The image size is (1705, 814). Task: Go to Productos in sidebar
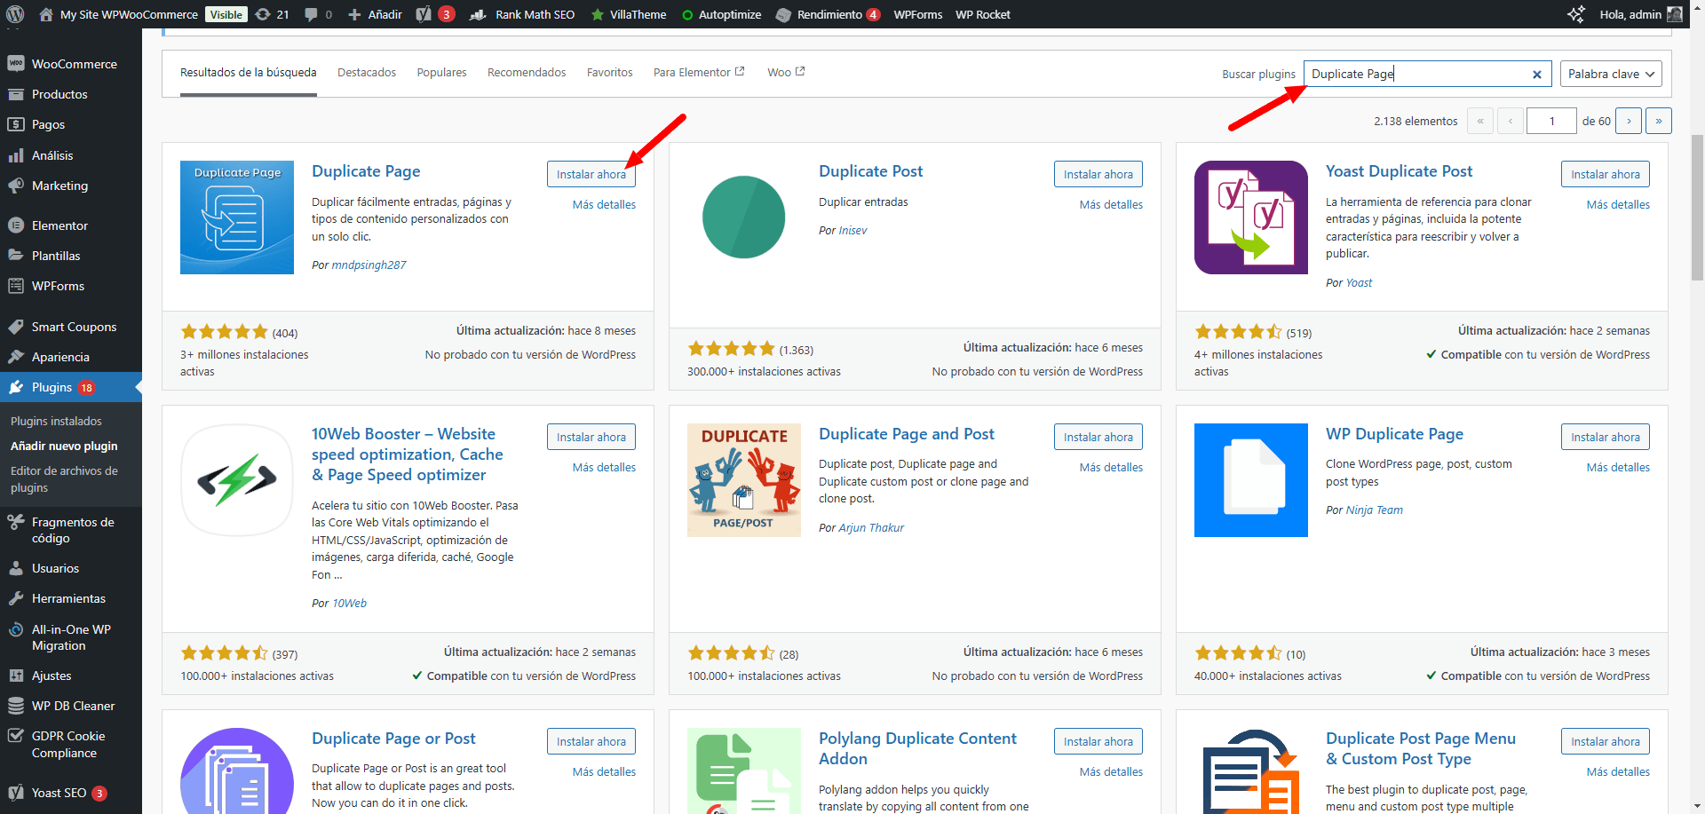point(71,94)
